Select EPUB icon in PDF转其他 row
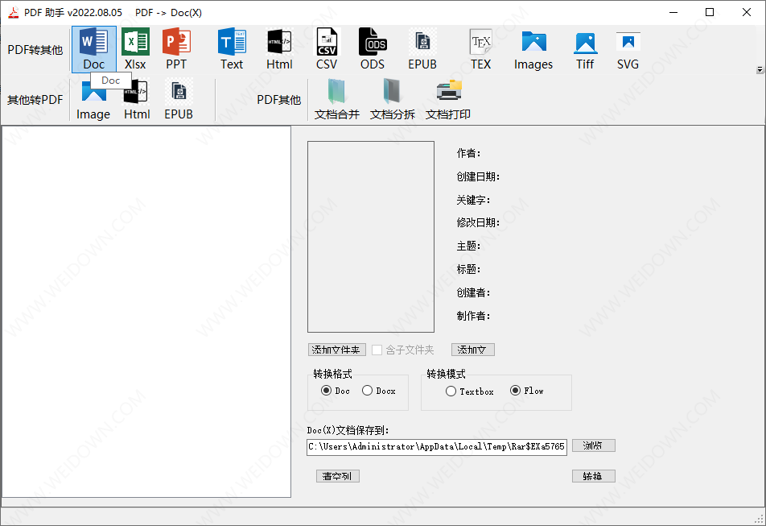Viewport: 766px width, 526px height. [x=422, y=49]
